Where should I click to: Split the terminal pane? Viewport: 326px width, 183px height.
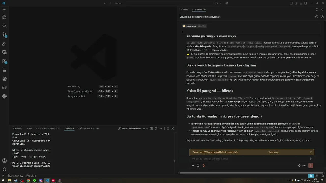(x=151, y=129)
